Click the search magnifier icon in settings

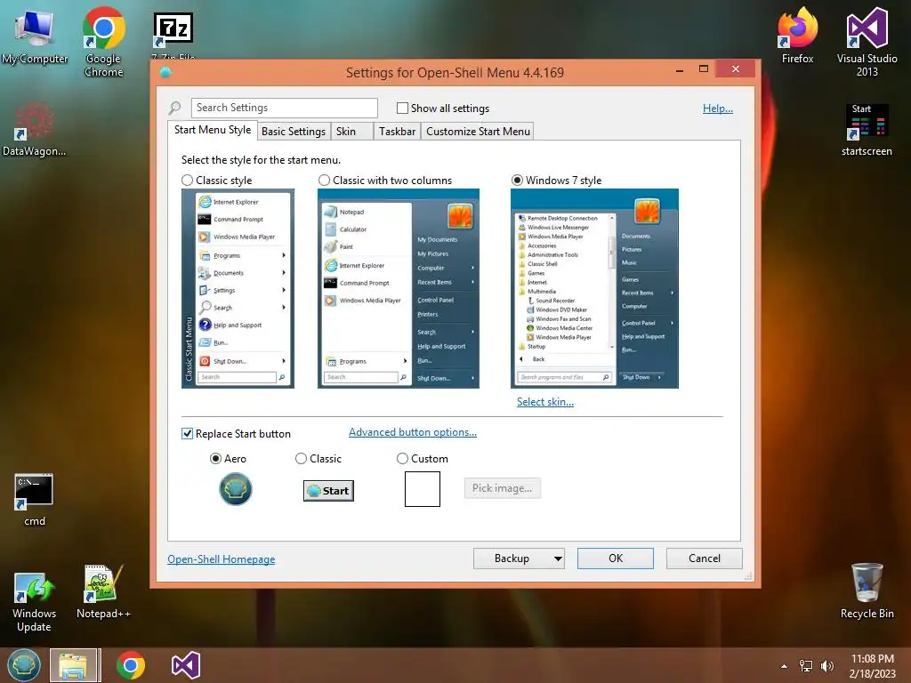(x=174, y=108)
